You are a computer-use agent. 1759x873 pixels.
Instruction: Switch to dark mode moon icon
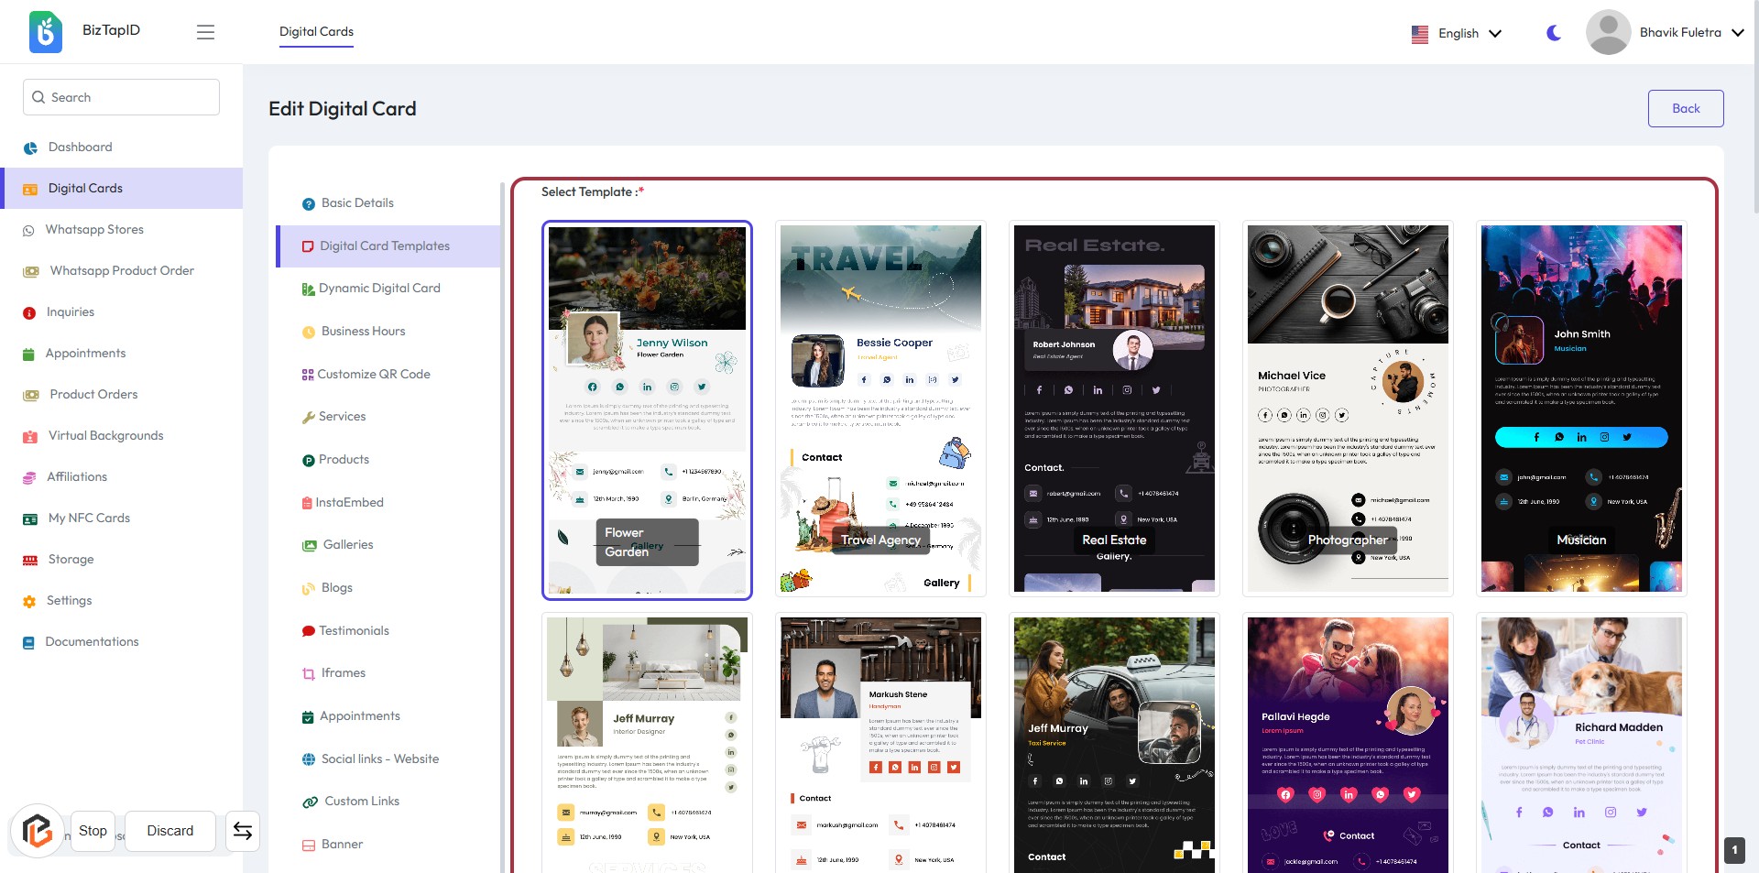[1554, 33]
